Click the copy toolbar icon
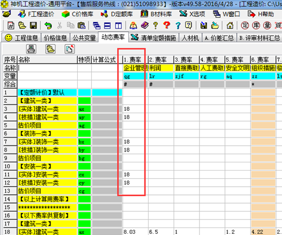Image resolution: width=282 pixels, height=235 pixels. [x=70, y=26]
